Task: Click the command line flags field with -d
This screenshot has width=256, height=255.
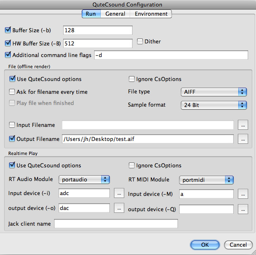Action: point(171,55)
